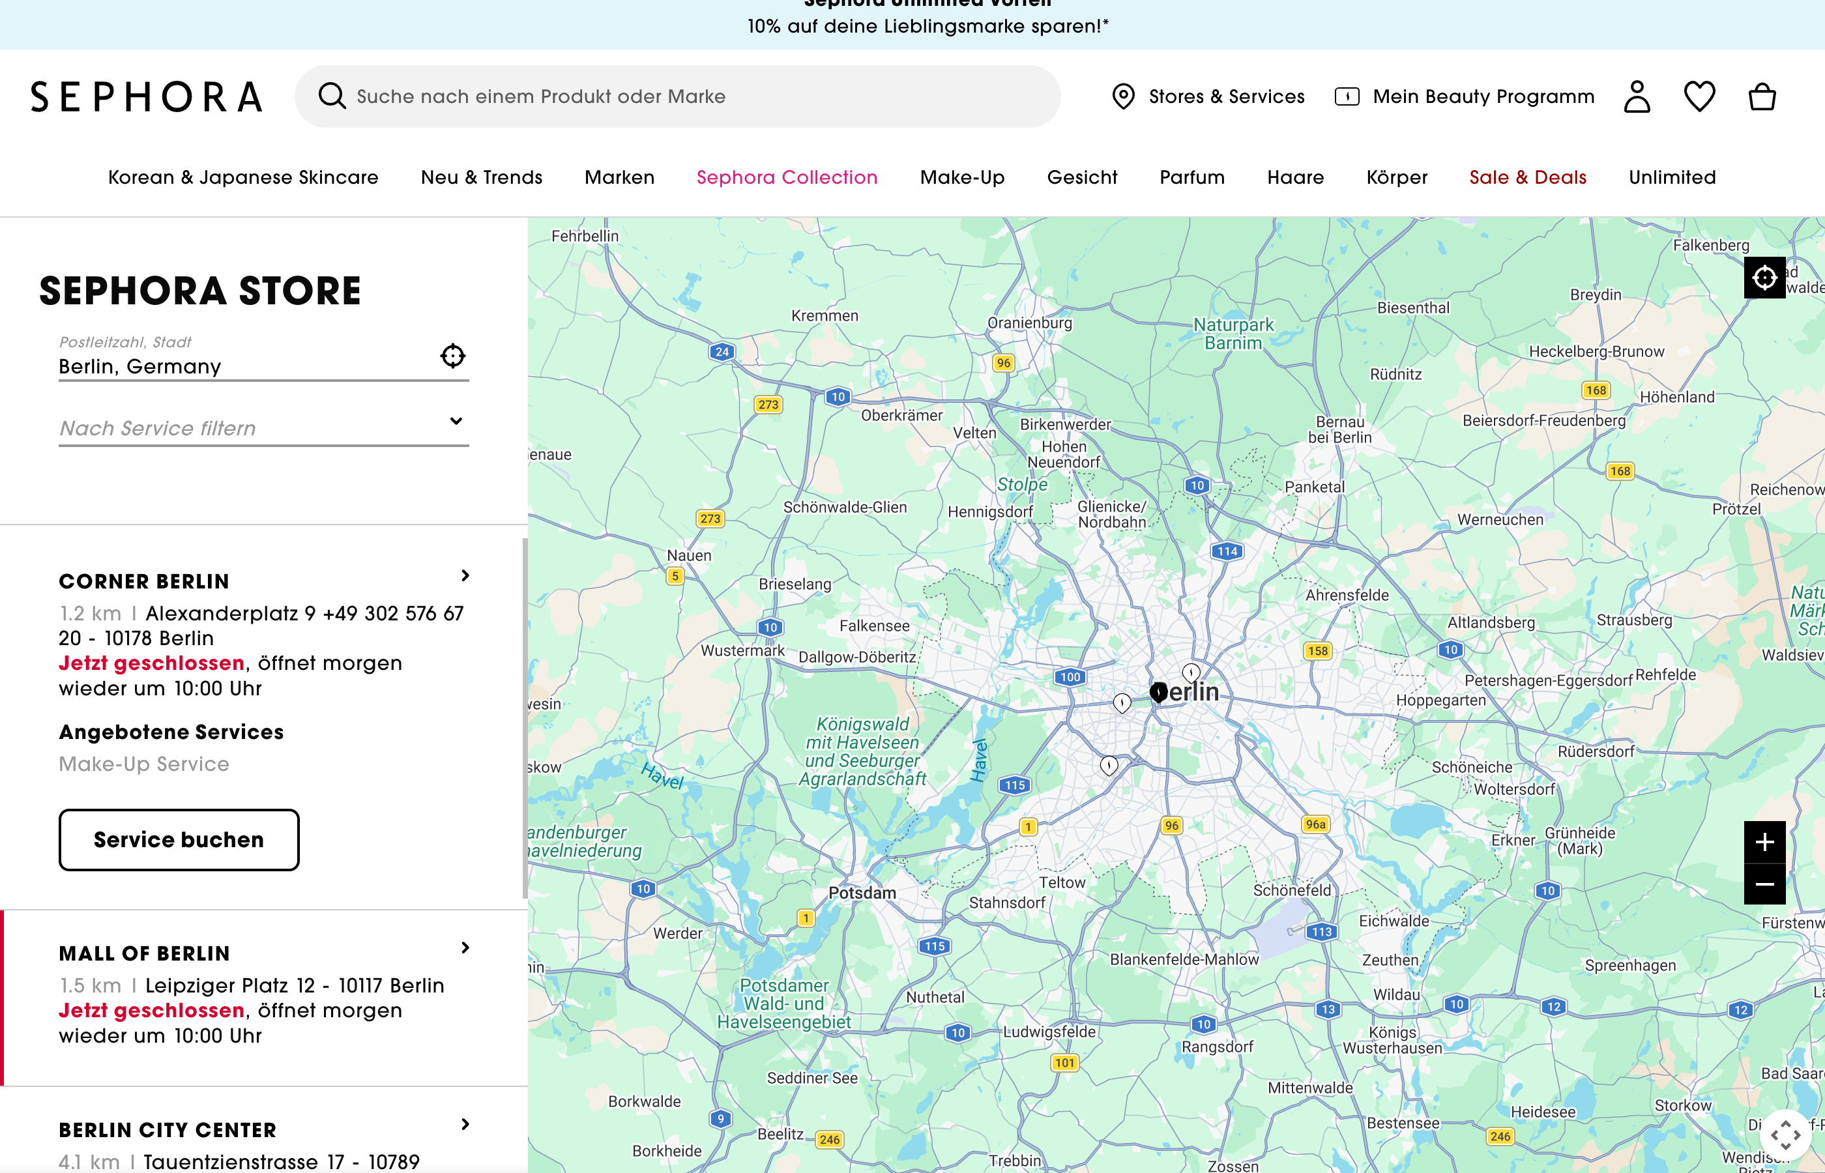Select the black Berlin center map marker
This screenshot has width=1825, height=1173.
tap(1158, 691)
